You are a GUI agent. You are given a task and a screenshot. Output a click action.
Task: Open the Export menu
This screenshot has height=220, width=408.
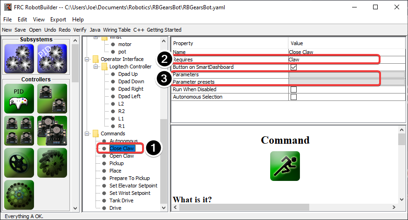pos(58,20)
